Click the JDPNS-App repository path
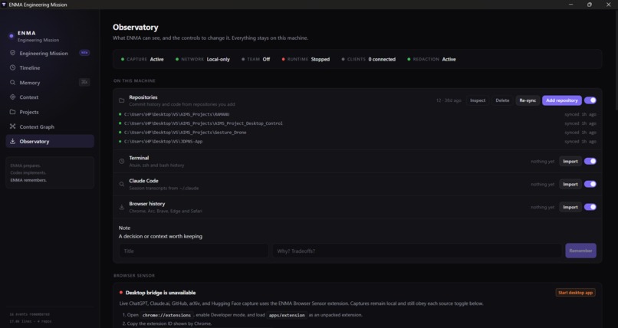Image resolution: width=618 pixels, height=328 pixels. click(163, 141)
